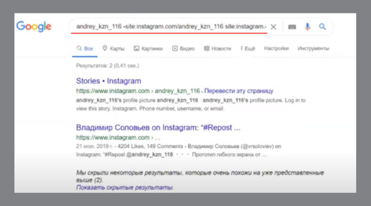Open the Инструменты search tools
Screen dimensions: 371x206
click(x=313, y=49)
